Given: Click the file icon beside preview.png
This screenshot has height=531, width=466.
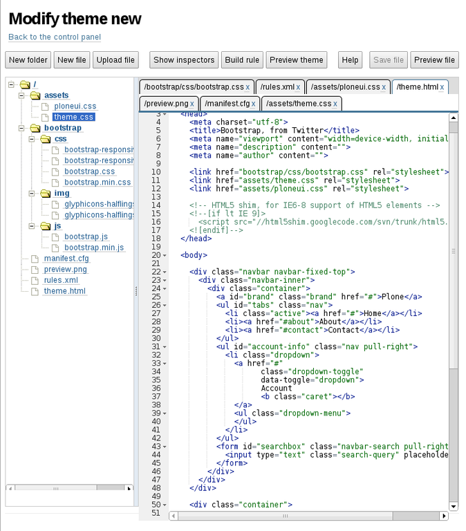Looking at the screenshot, I should (x=35, y=270).
